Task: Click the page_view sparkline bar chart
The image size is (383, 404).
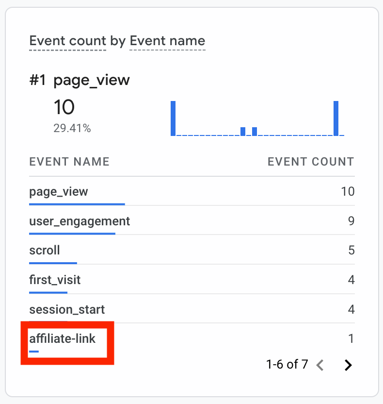Action: tap(257, 118)
